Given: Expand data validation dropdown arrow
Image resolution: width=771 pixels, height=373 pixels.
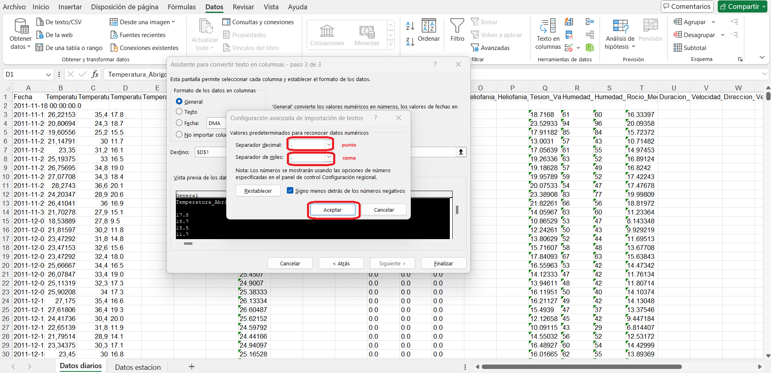Looking at the screenshot, I should click(578, 48).
